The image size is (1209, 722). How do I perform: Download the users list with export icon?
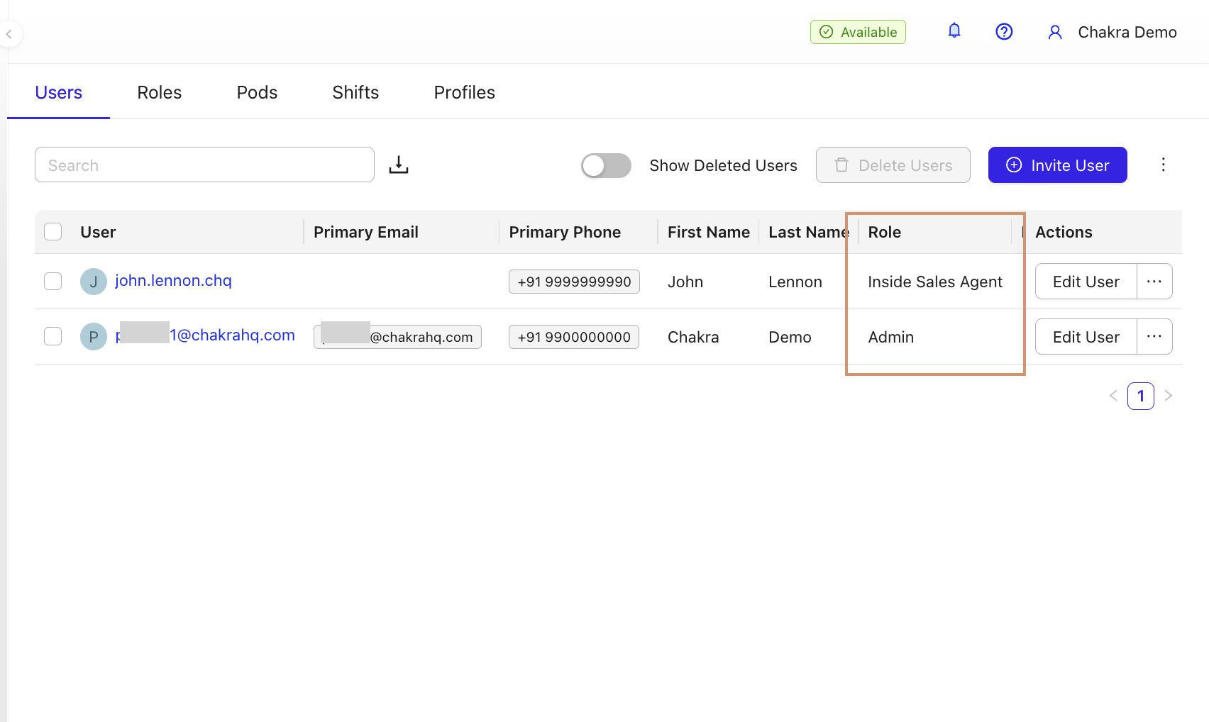click(399, 165)
